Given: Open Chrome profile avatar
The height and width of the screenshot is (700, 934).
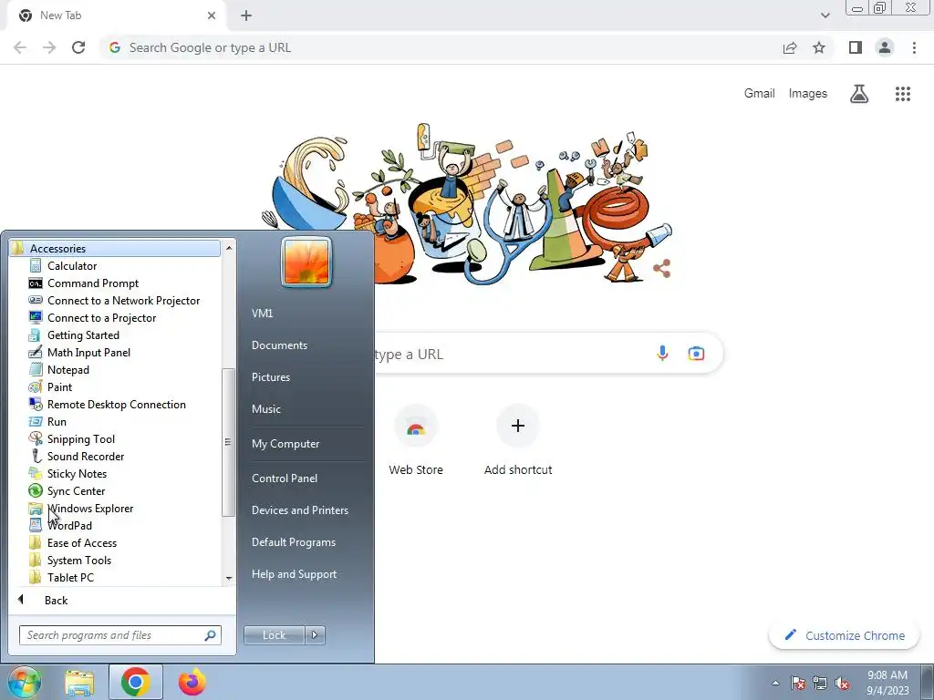Looking at the screenshot, I should 885,47.
